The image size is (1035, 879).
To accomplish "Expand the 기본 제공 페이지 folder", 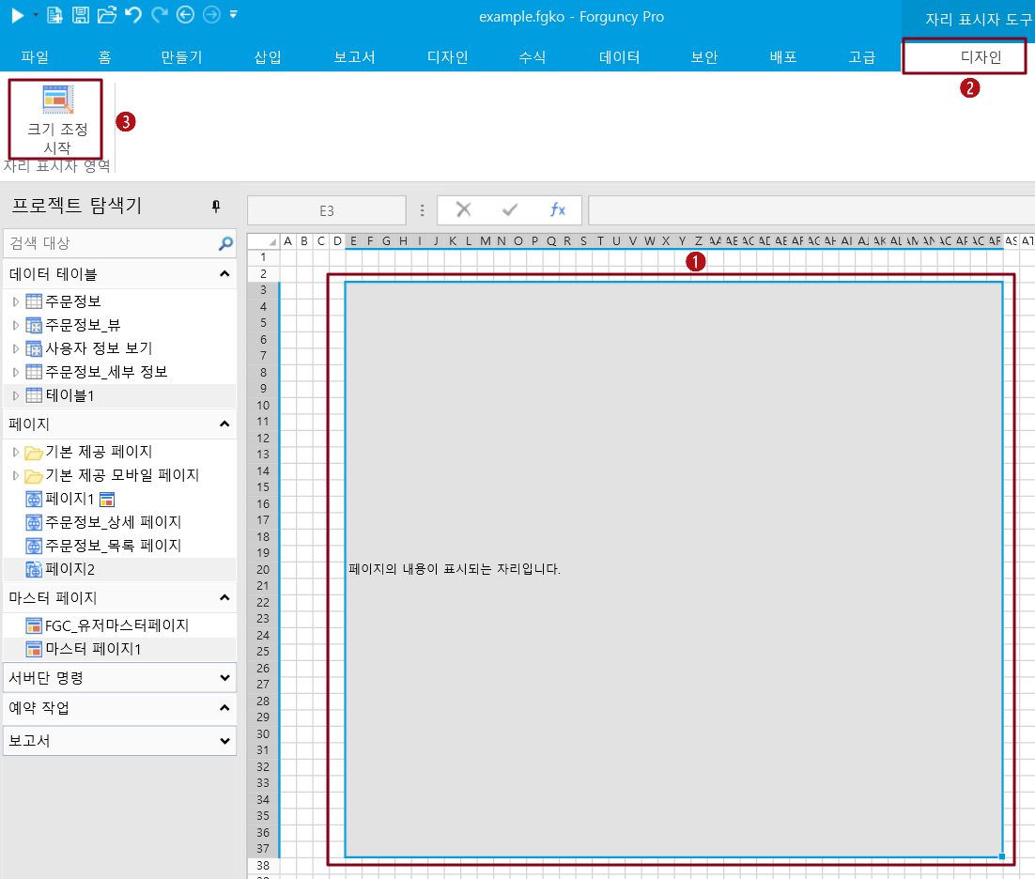I will 15,452.
